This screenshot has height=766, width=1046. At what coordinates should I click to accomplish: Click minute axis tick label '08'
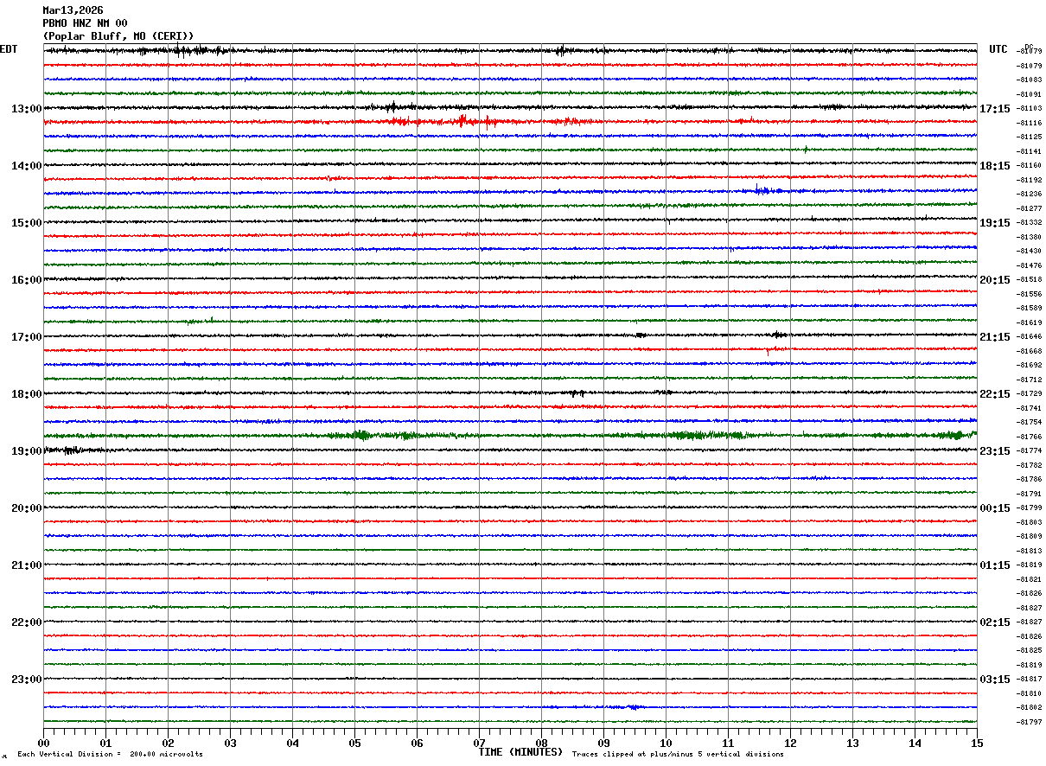click(541, 744)
